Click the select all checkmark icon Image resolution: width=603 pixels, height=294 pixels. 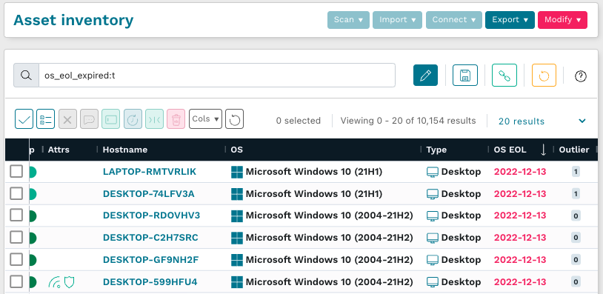point(24,119)
